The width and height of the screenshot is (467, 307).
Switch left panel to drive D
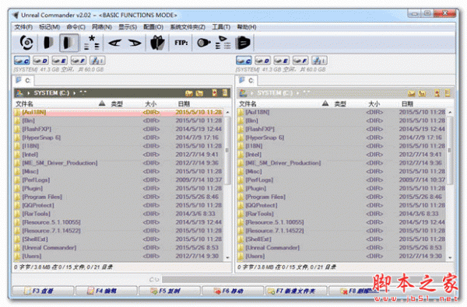pyautogui.click(x=40, y=61)
